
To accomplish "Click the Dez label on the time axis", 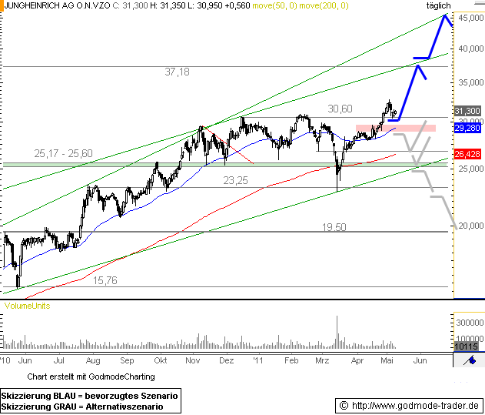I will click(x=226, y=361).
